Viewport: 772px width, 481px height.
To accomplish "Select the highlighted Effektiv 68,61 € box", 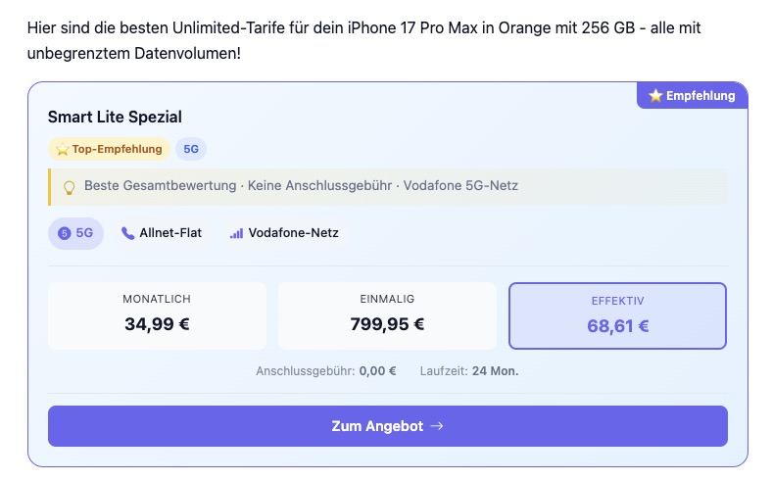I will [x=617, y=315].
